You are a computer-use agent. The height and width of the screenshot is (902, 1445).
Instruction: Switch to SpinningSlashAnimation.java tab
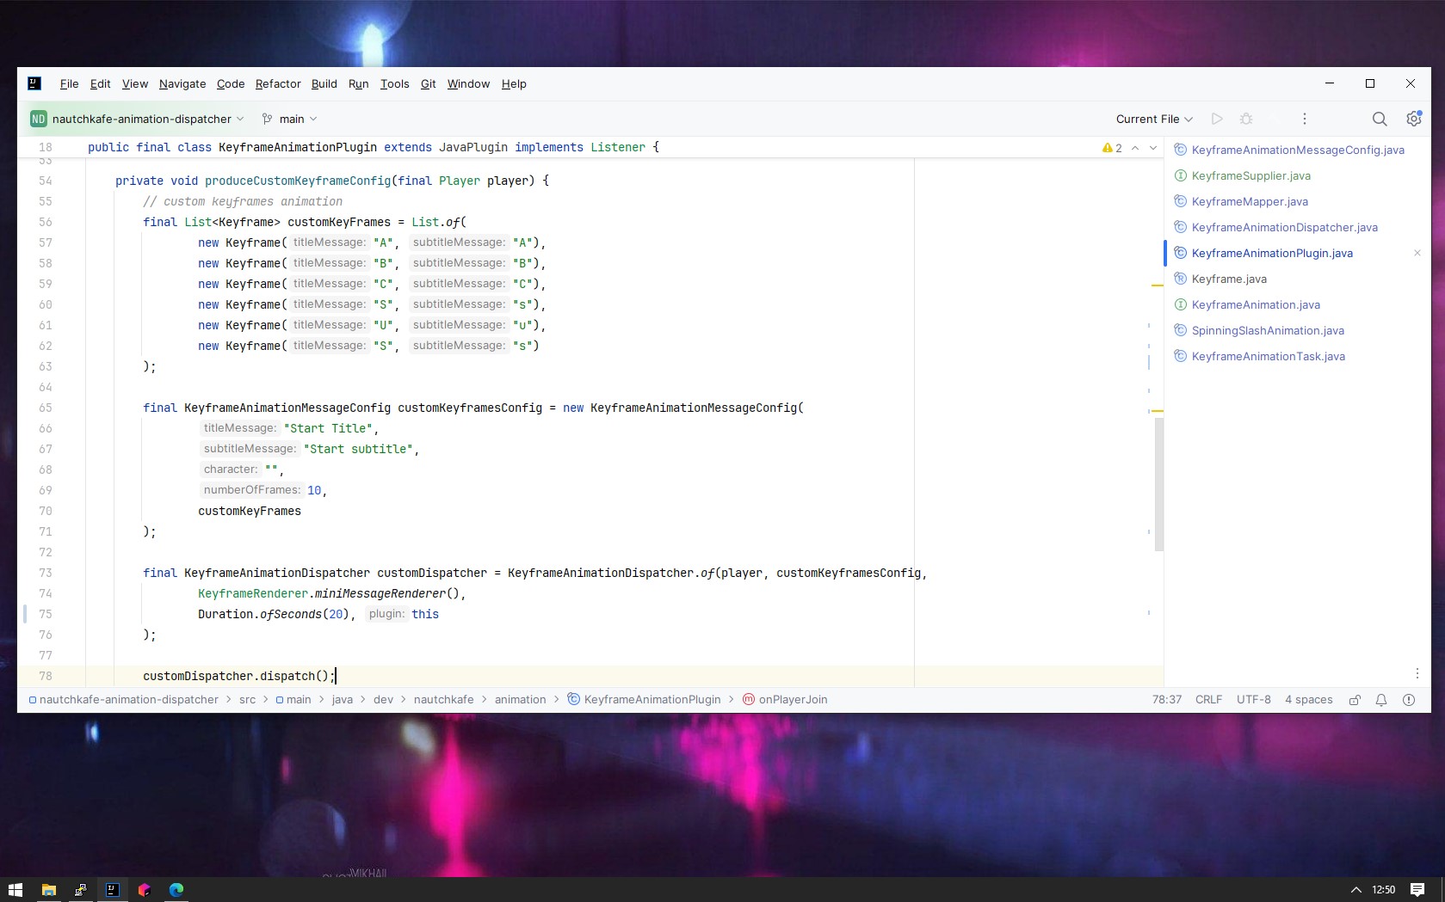1297,330
